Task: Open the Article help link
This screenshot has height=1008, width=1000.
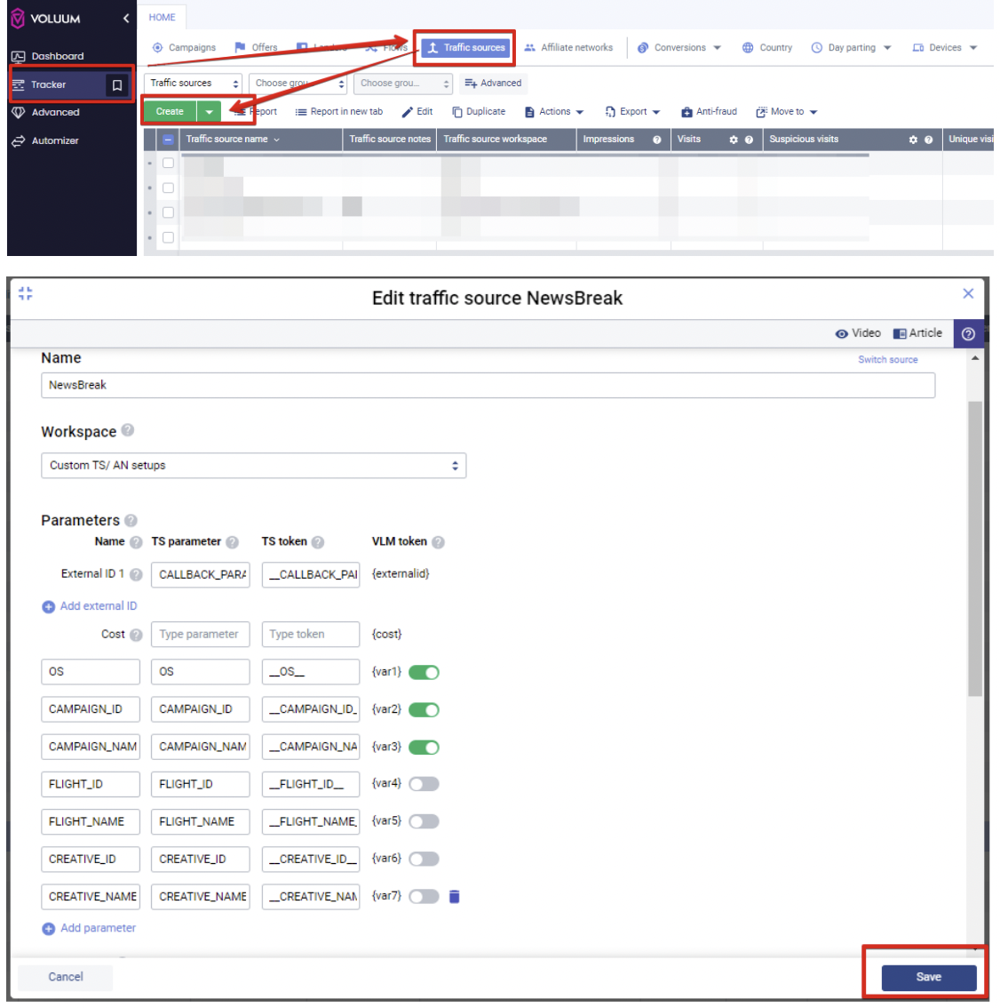Action: click(x=917, y=333)
